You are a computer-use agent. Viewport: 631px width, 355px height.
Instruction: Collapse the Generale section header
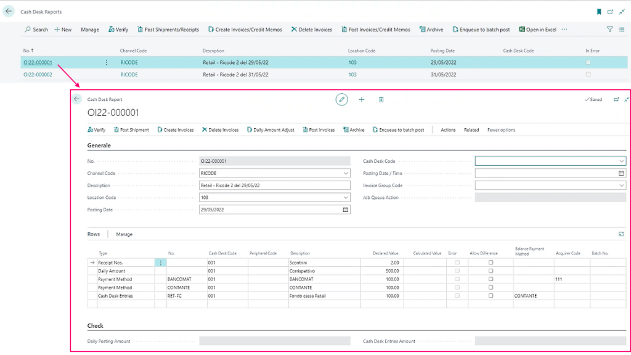click(99, 145)
